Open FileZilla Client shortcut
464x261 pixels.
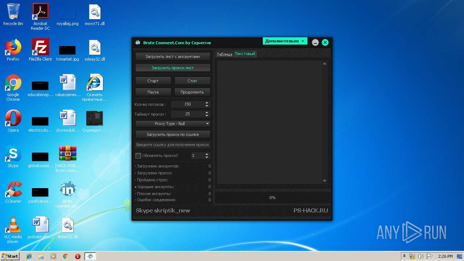(40, 50)
